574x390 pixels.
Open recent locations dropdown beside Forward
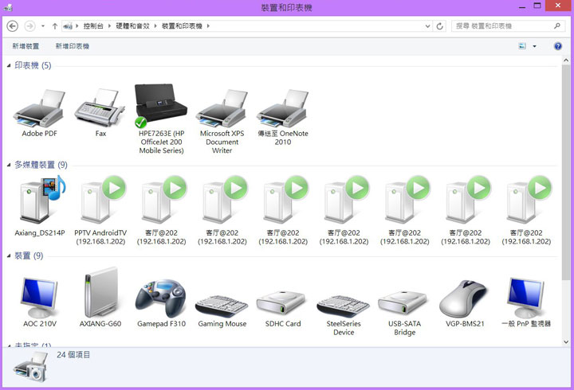[x=43, y=26]
